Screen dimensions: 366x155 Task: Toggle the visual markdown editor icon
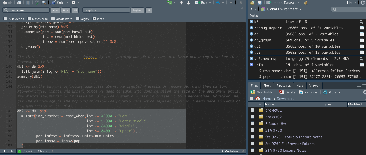tap(241, 3)
